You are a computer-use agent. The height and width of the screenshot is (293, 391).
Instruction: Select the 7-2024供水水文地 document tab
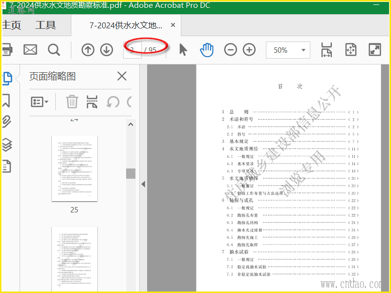[x=126, y=25]
